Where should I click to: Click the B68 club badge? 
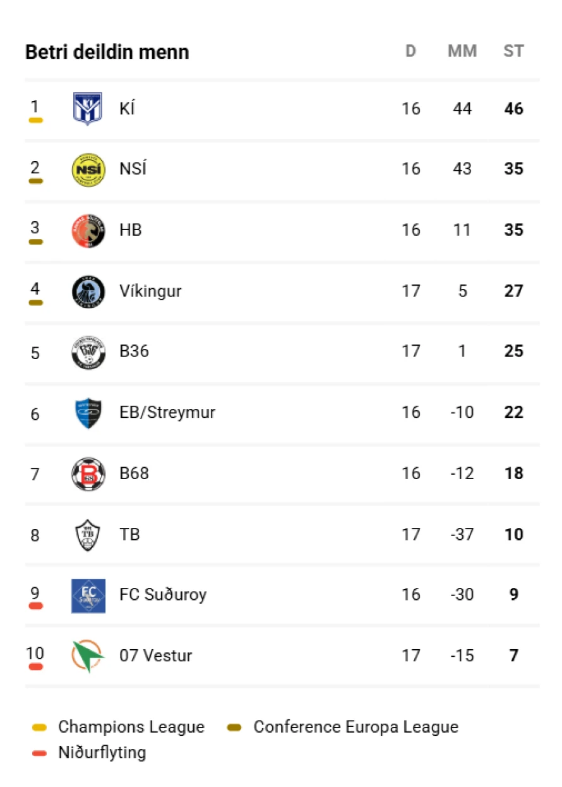pos(88,473)
